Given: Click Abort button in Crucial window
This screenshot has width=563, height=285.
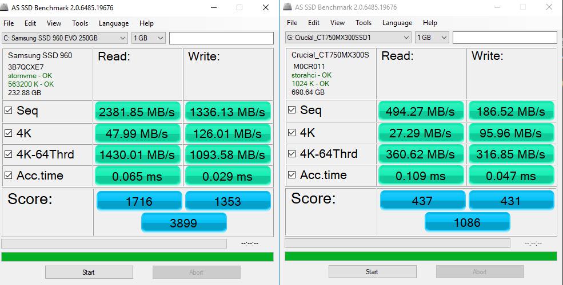Looking at the screenshot, I should point(480,272).
